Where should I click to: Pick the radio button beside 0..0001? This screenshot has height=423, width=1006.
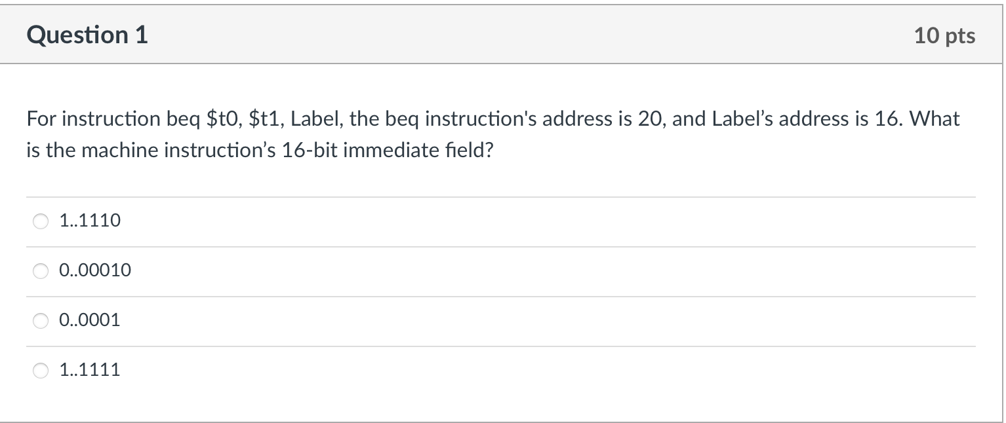(x=41, y=320)
